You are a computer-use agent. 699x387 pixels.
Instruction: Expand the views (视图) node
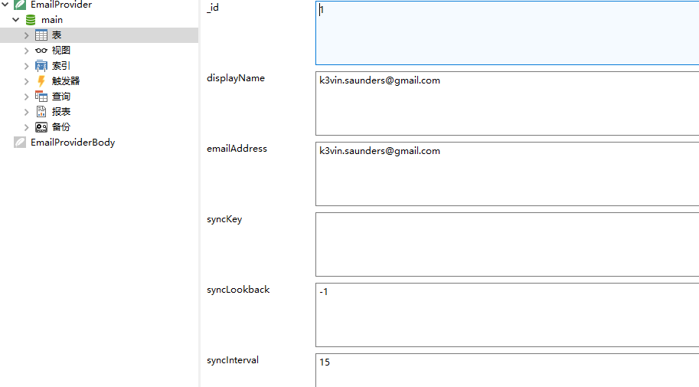[x=26, y=51]
